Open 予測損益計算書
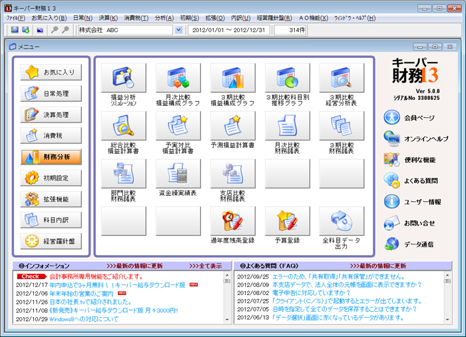 (233, 126)
